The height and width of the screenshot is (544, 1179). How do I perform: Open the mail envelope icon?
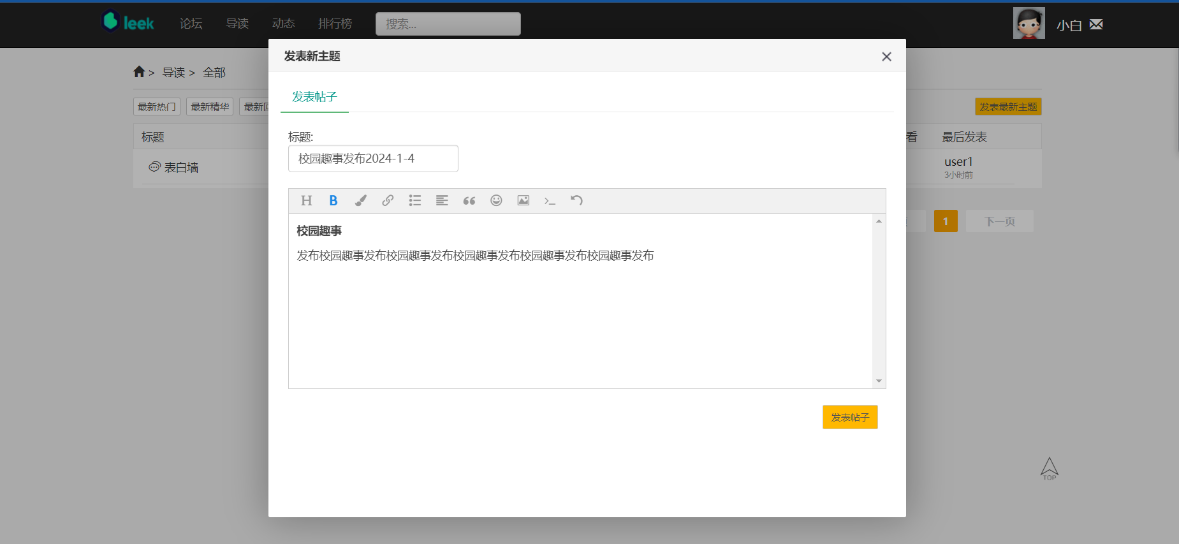point(1096,25)
